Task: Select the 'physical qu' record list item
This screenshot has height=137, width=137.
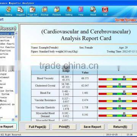Action: [x=7, y=104]
